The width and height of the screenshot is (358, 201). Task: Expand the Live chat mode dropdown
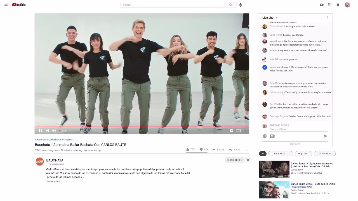270,18
